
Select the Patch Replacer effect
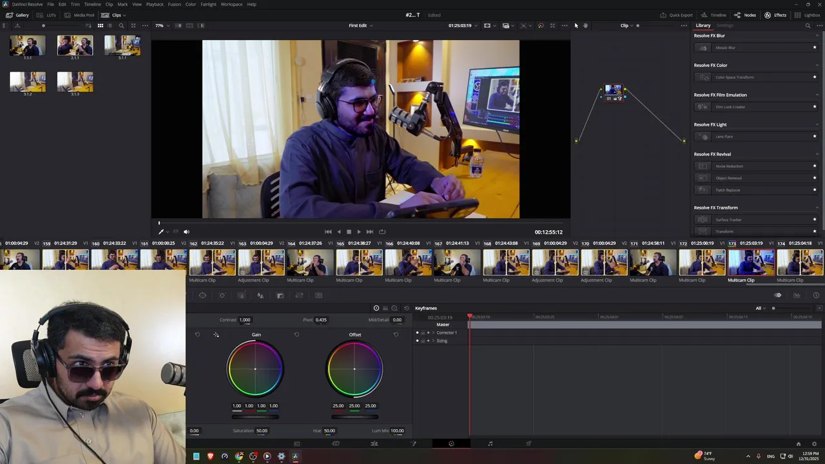click(755, 190)
